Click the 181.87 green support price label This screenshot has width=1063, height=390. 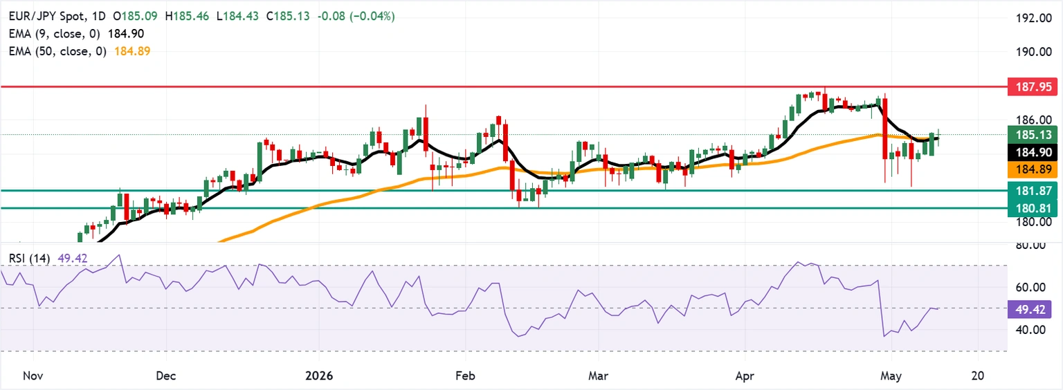[1032, 190]
